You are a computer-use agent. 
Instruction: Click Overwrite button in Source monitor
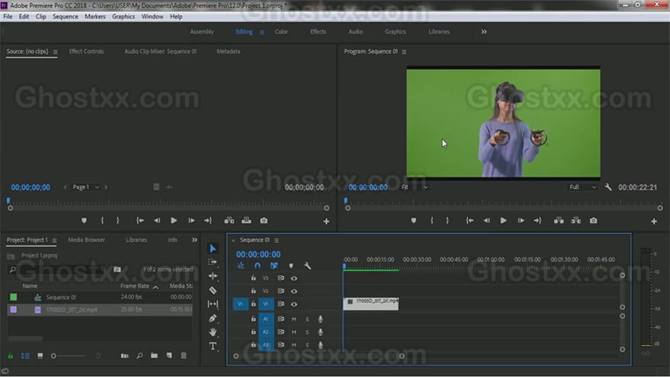[247, 221]
